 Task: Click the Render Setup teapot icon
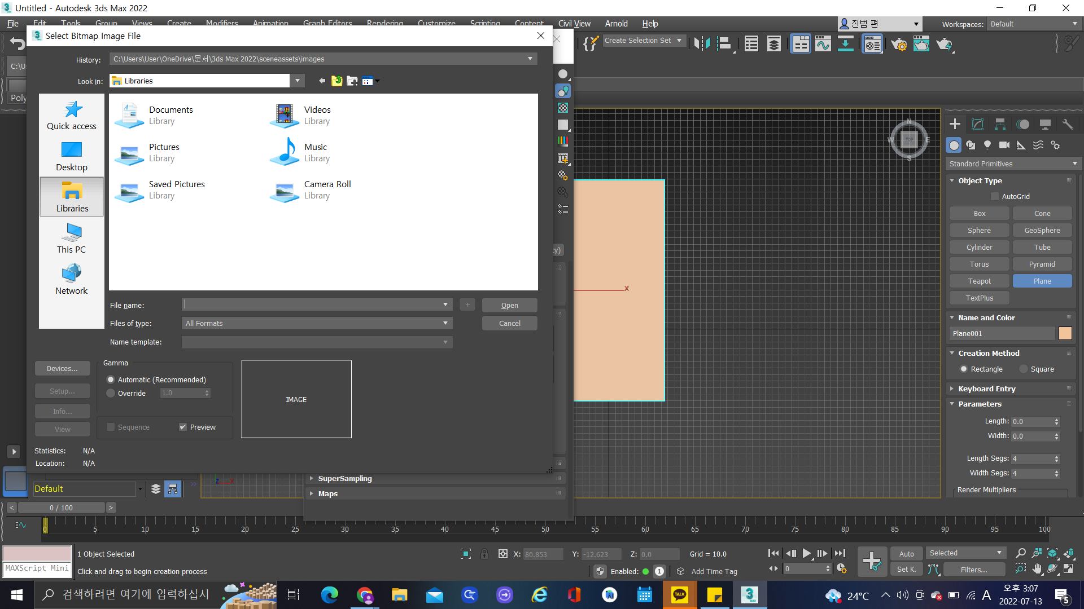(x=898, y=44)
